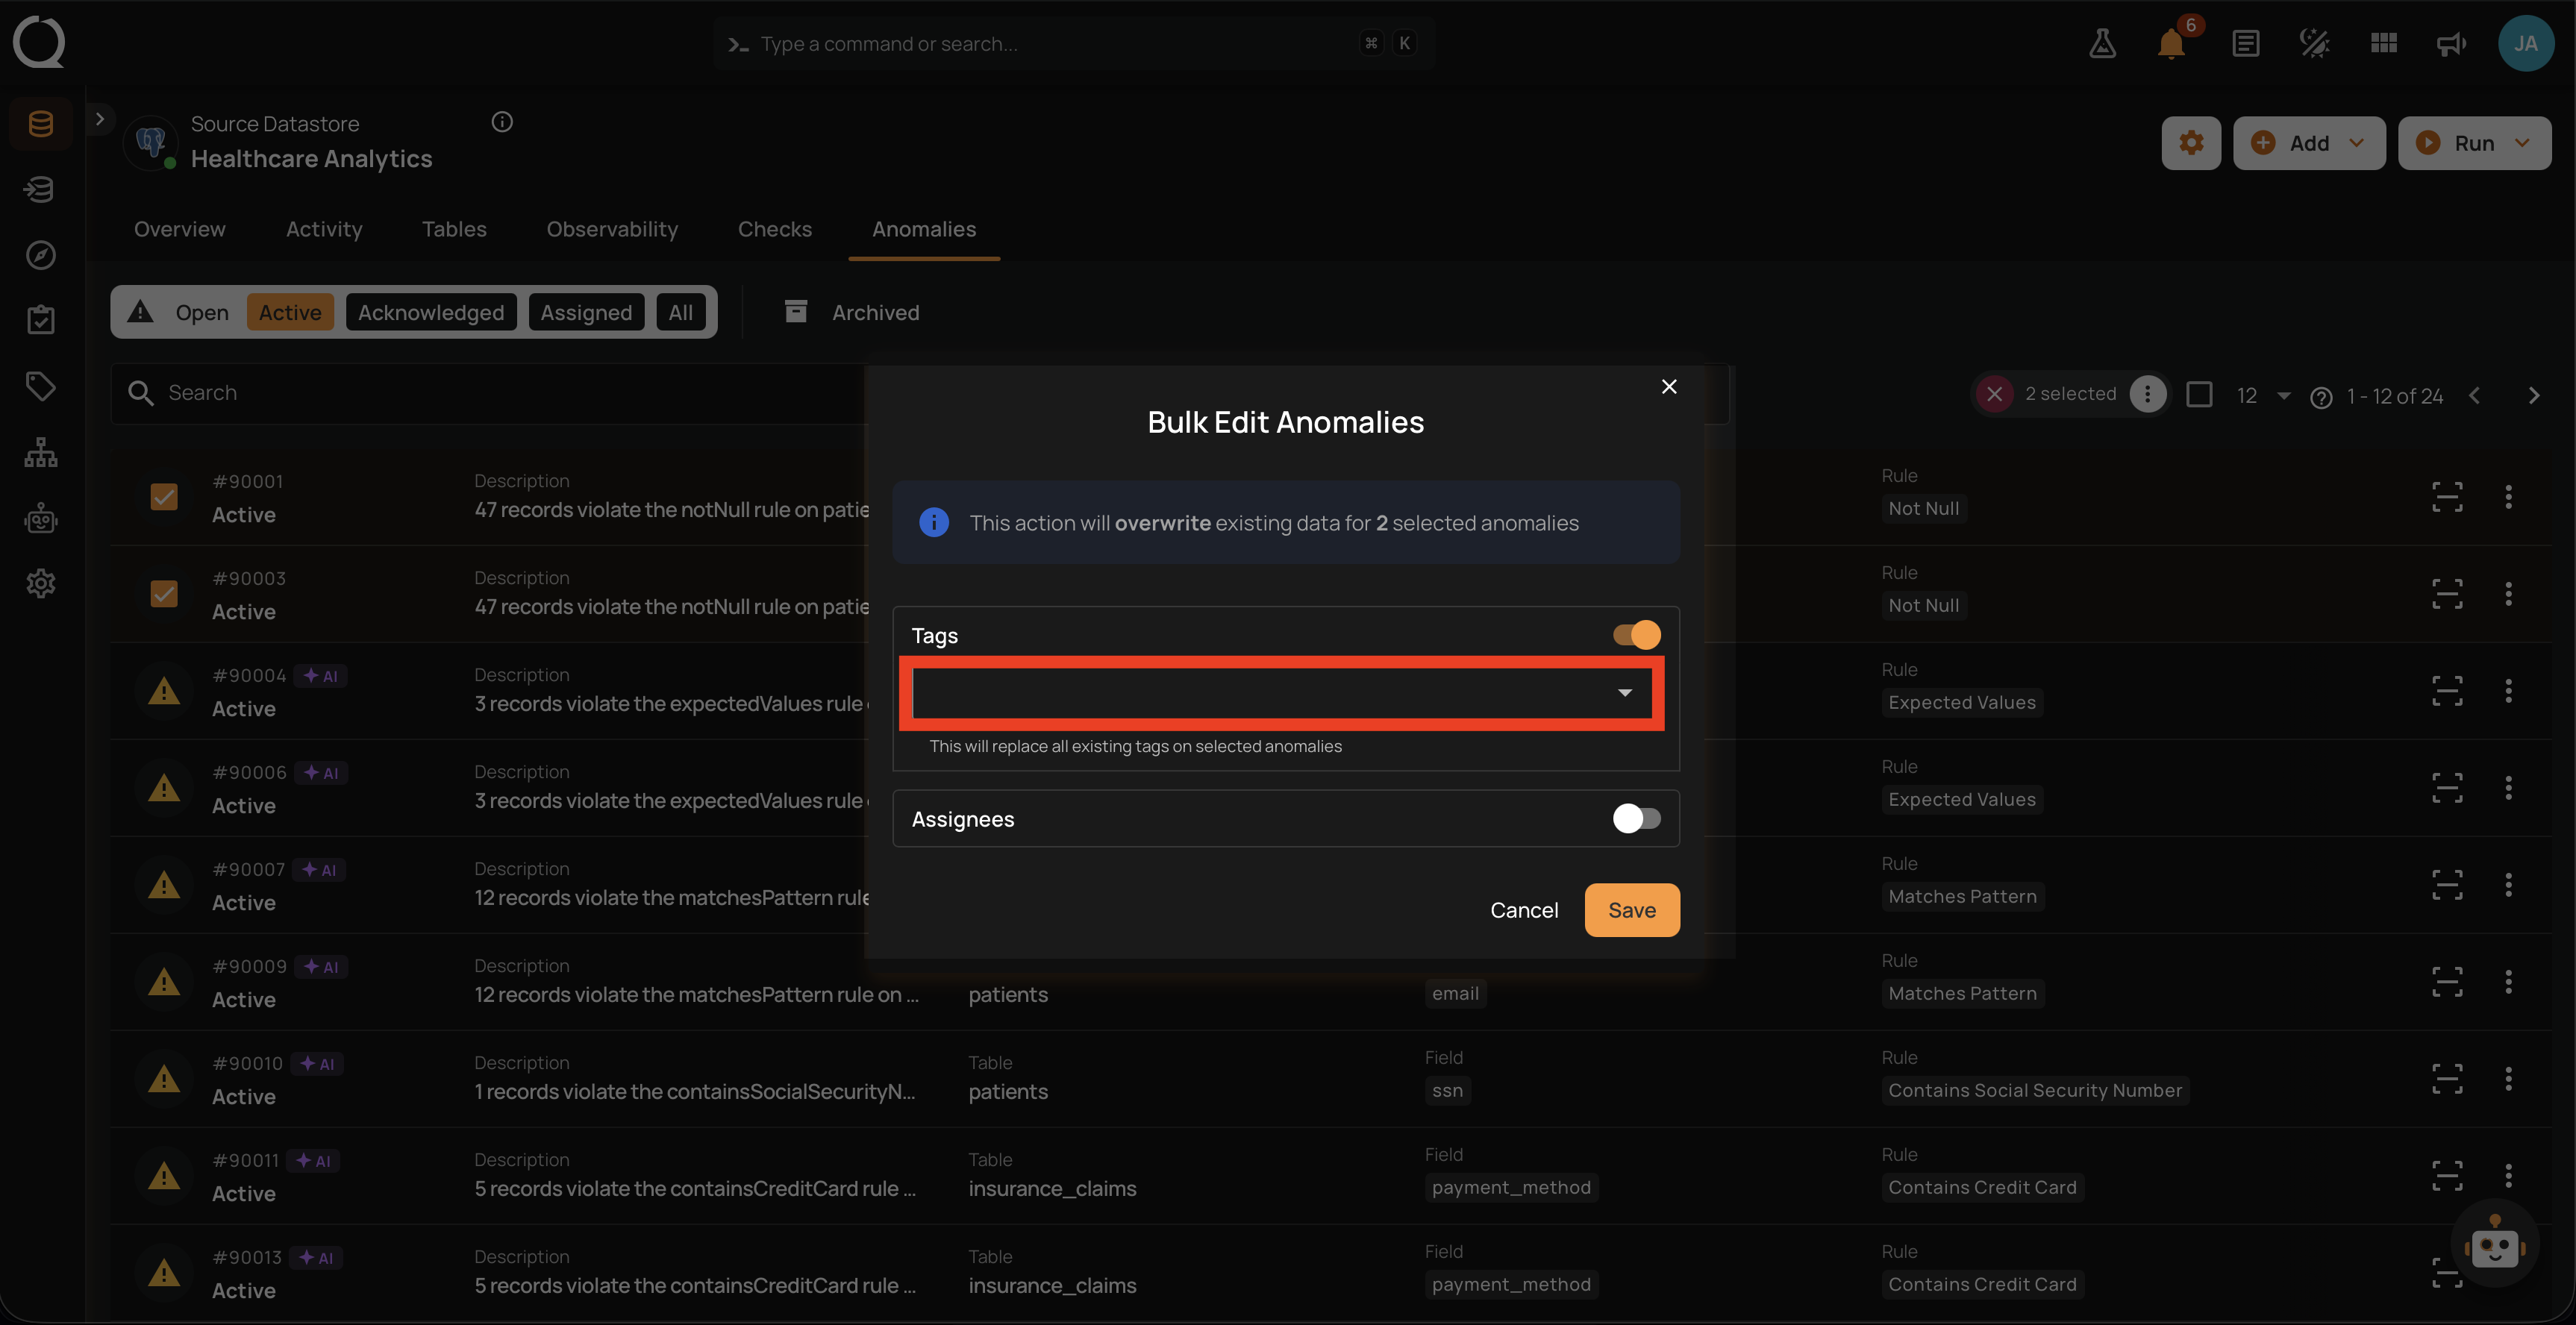Toggle the select-all checkbox
The image size is (2576, 1325).
pyautogui.click(x=2199, y=394)
